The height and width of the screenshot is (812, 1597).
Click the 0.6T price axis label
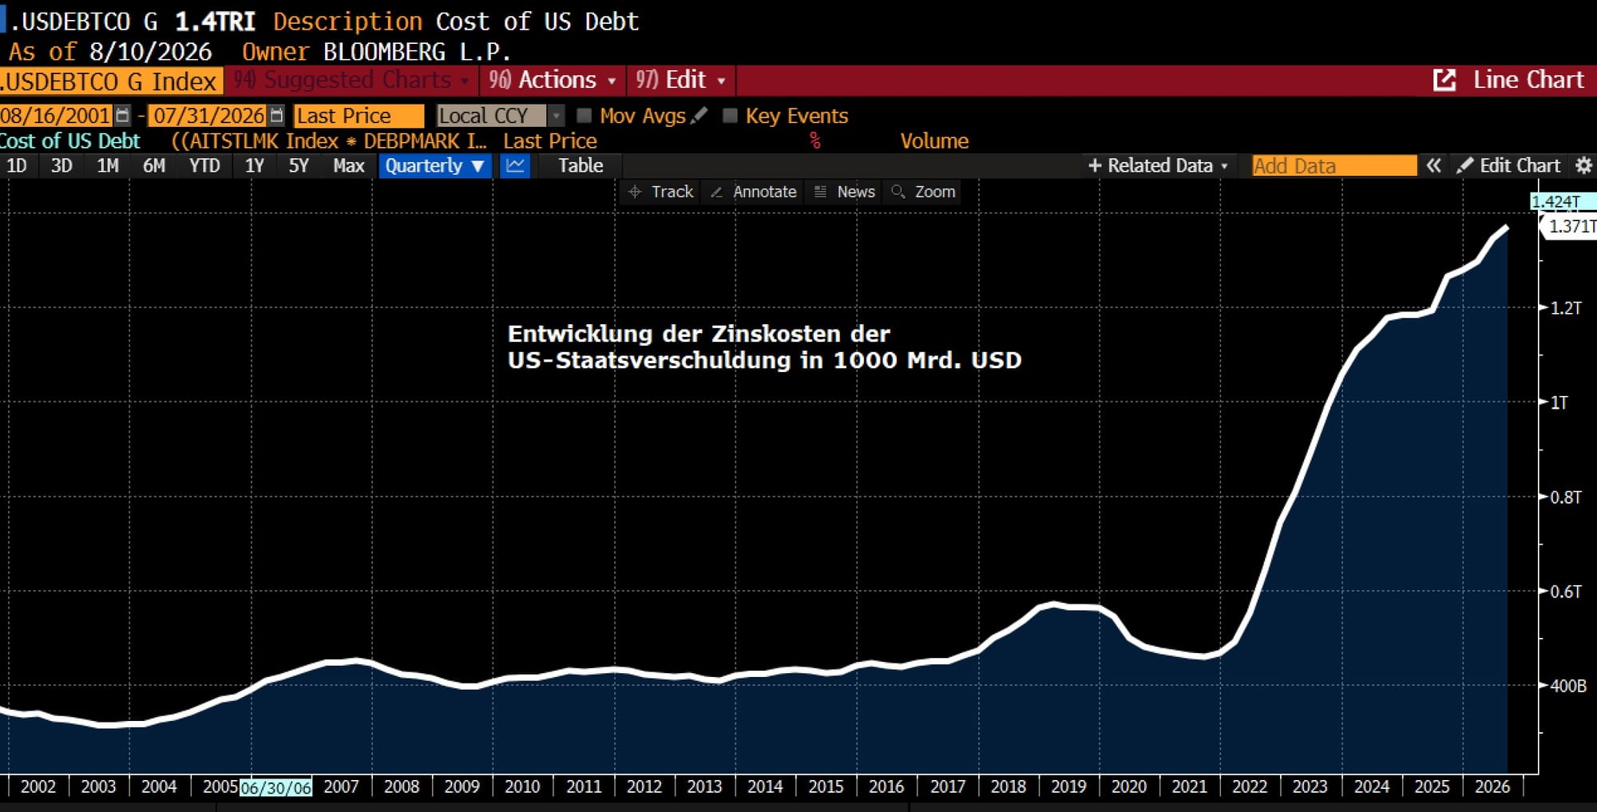(1566, 592)
